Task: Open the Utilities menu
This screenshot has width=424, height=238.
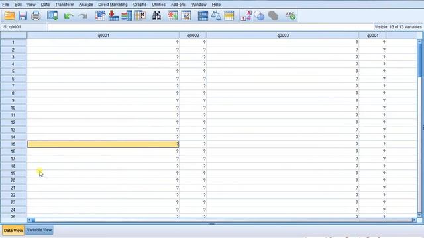Action: coord(158,5)
